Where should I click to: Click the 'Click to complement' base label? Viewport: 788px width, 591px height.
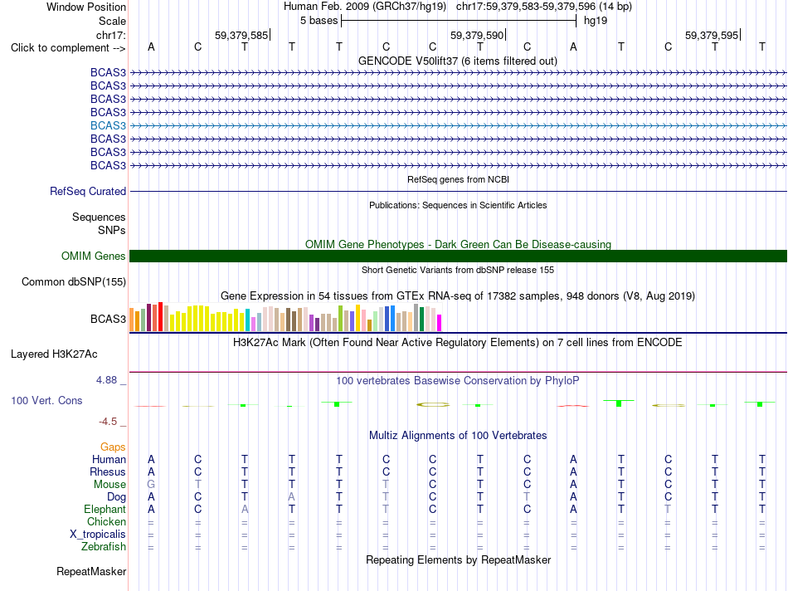click(x=68, y=48)
